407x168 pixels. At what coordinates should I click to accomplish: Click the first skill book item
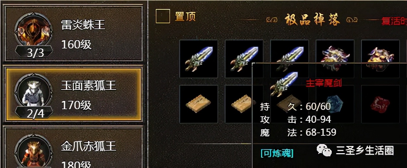pyautogui.click(x=199, y=104)
